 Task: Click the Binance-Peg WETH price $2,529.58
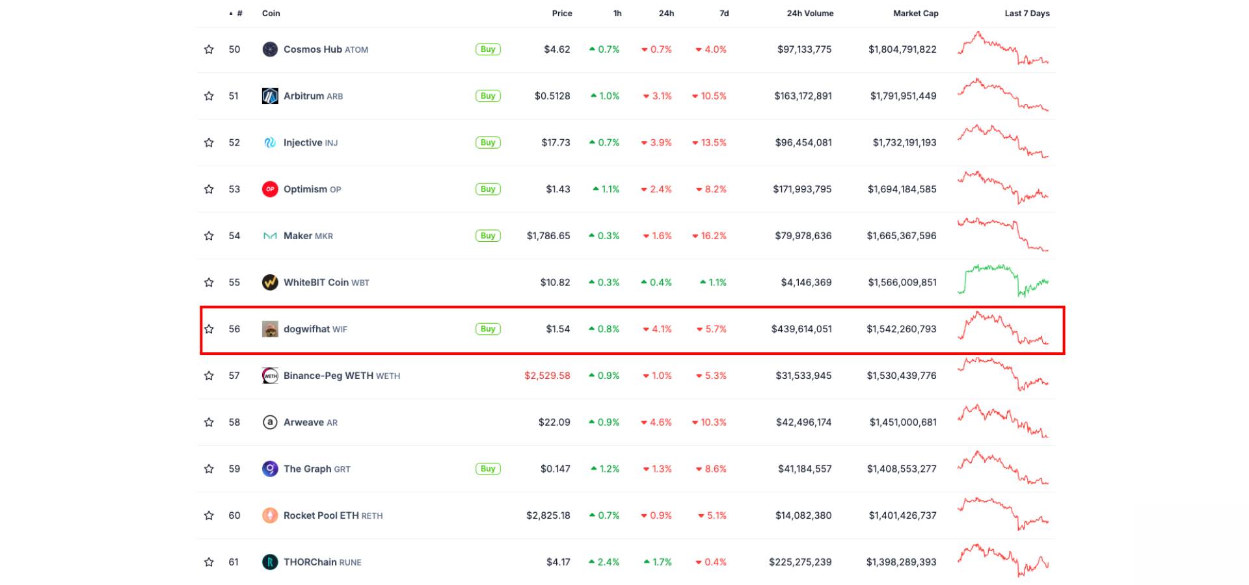click(x=547, y=376)
